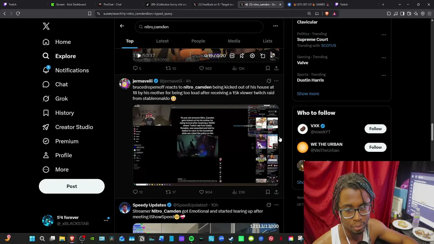View analytics showing 23K views

point(238,192)
